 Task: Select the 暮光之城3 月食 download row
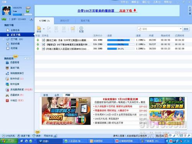click(113, 40)
